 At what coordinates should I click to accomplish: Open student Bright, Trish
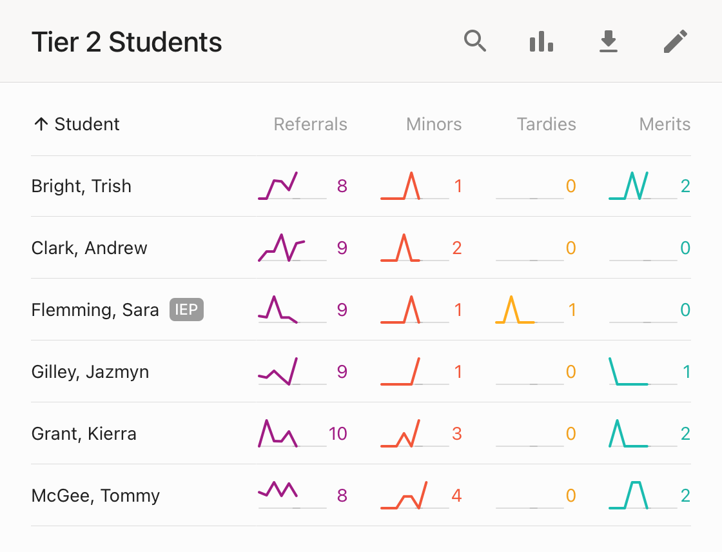(x=81, y=186)
